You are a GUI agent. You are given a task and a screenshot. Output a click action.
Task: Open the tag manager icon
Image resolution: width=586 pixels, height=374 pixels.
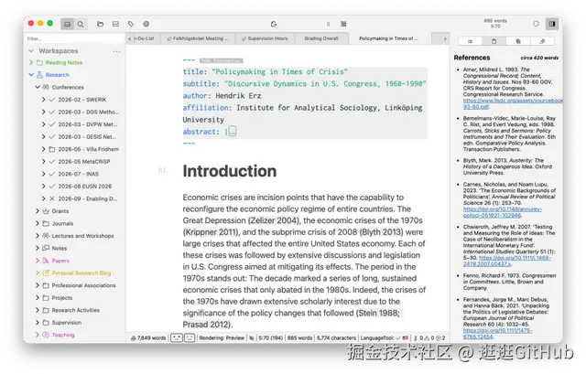point(131,24)
